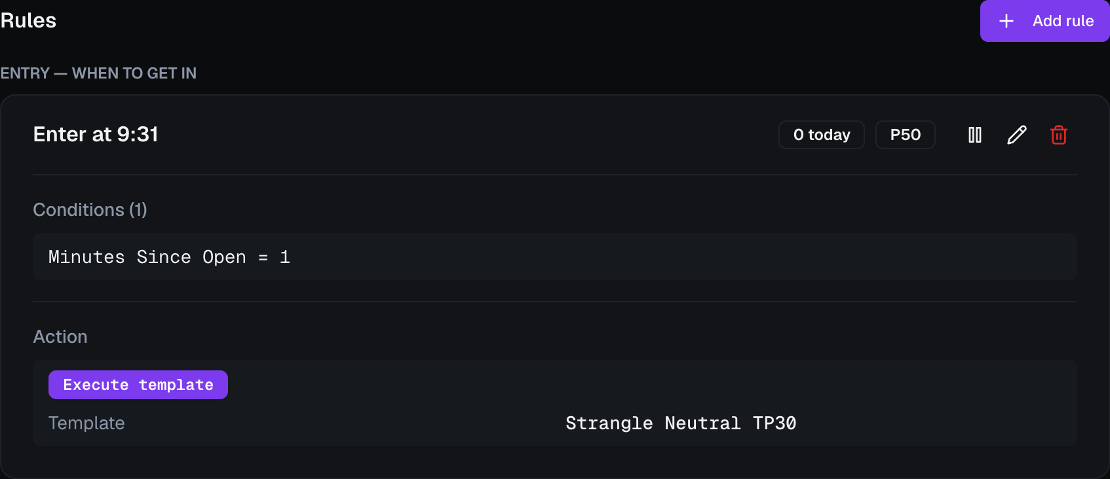
Task: Click the Minutes Since Open variable name
Action: 147,257
